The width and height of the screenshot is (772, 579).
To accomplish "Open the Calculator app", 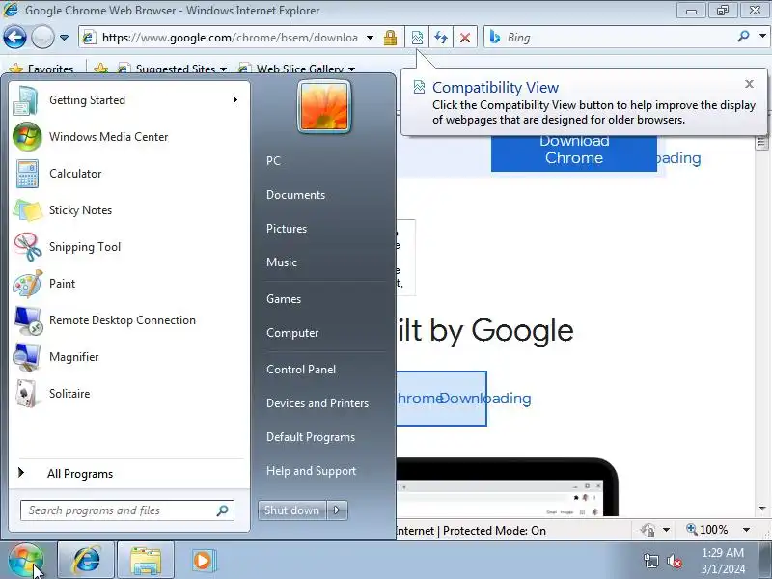I will [129, 174].
